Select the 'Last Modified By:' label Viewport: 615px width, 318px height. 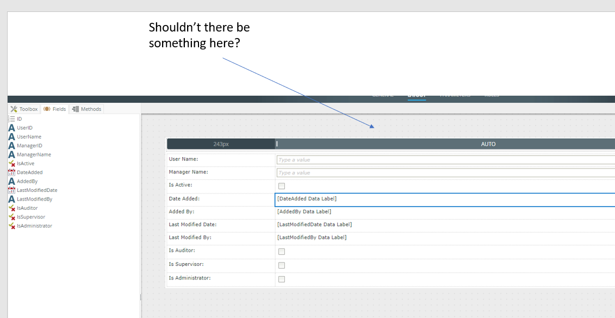[x=190, y=238]
